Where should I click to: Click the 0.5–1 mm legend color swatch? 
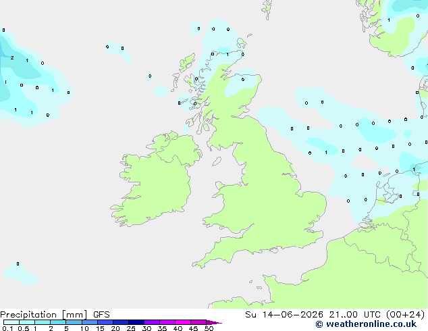27,322
